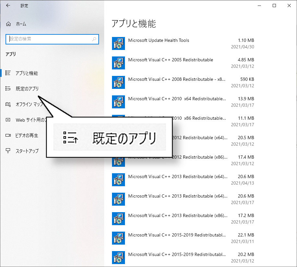Click the 既定のアプリ callout bubble

pyautogui.click(x=110, y=138)
